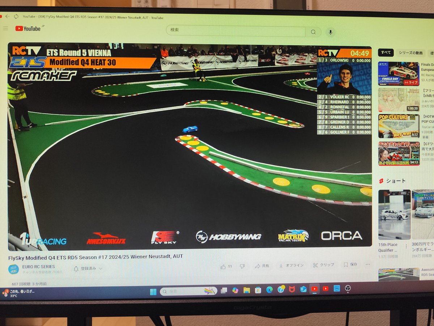This screenshot has height=326, width=434.
Task: Go to YouTube home via logo
Action: point(28,28)
